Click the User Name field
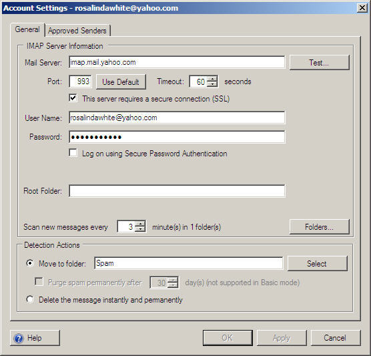This screenshot has height=356, width=371. pyautogui.click(x=177, y=118)
